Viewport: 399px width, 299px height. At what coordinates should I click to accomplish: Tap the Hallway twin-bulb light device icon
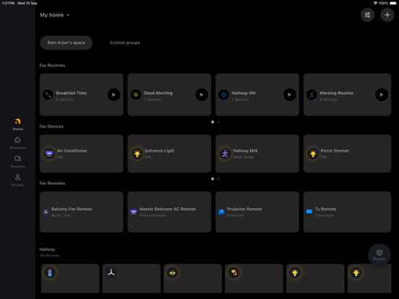point(172,273)
